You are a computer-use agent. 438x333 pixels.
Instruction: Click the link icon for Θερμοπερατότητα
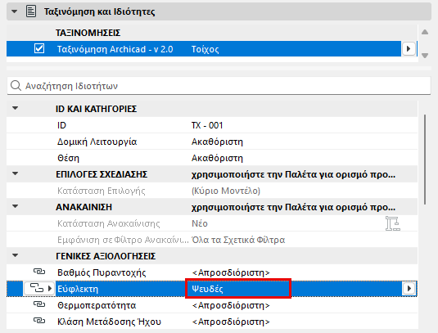point(39,304)
